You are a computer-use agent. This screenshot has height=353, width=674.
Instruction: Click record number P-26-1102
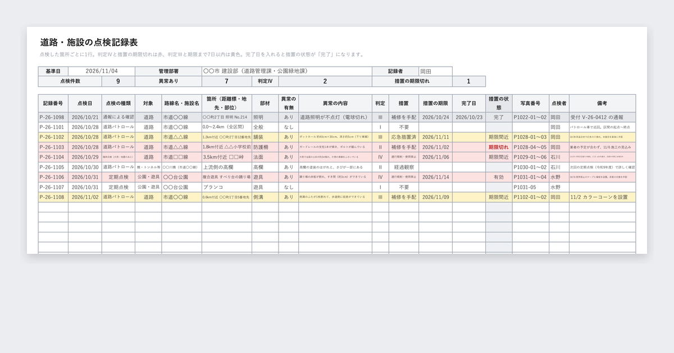(x=53, y=137)
